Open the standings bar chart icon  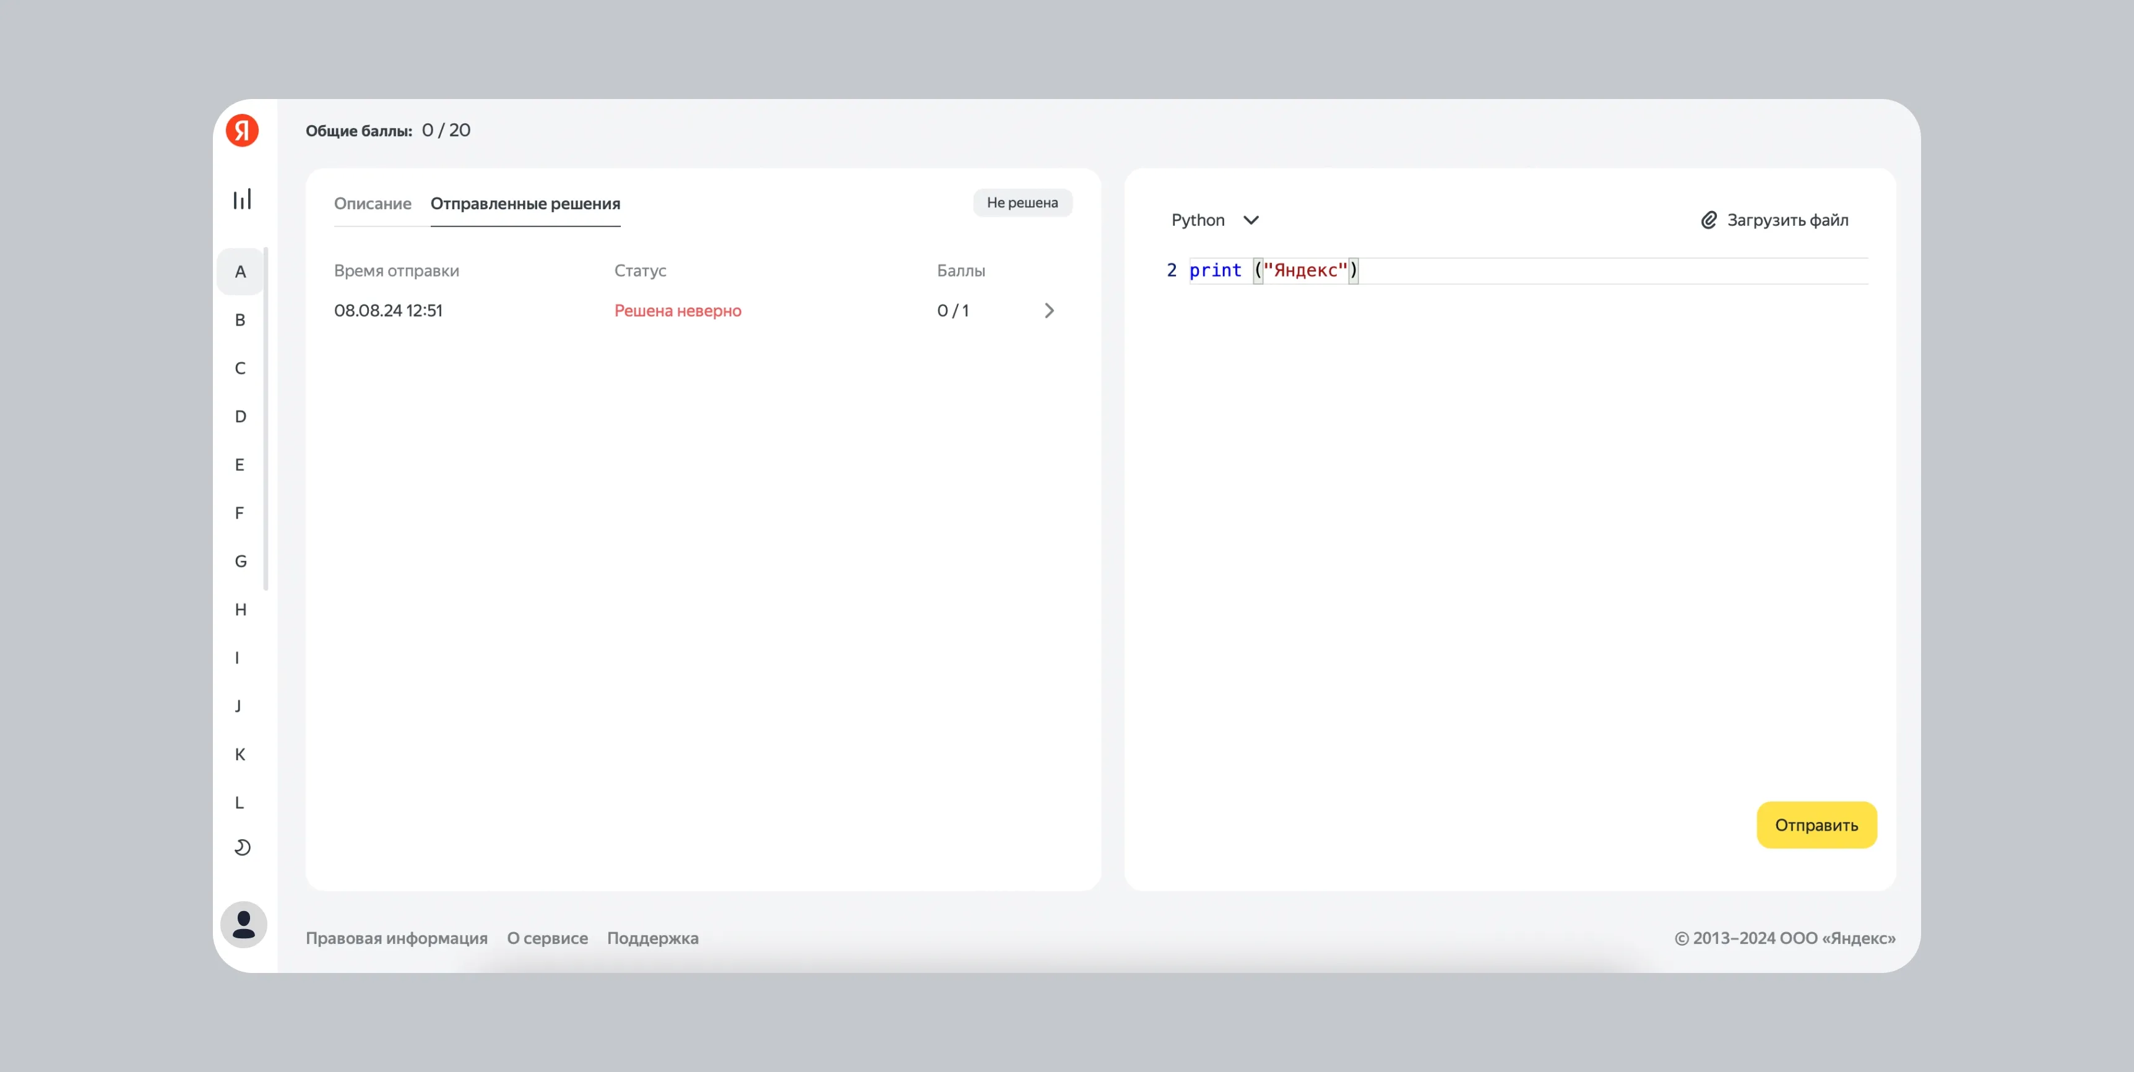click(242, 199)
